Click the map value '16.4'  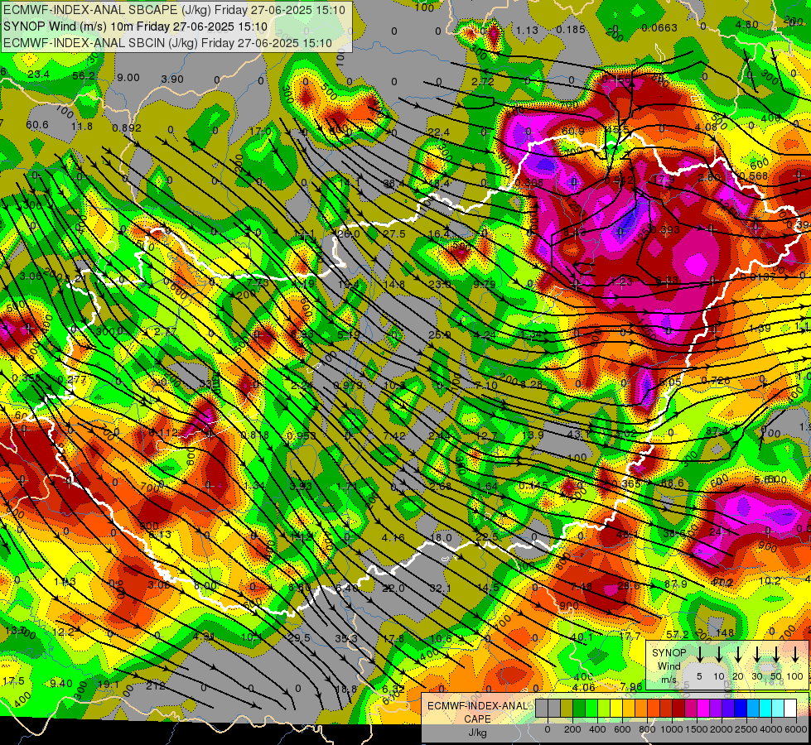coord(439,234)
